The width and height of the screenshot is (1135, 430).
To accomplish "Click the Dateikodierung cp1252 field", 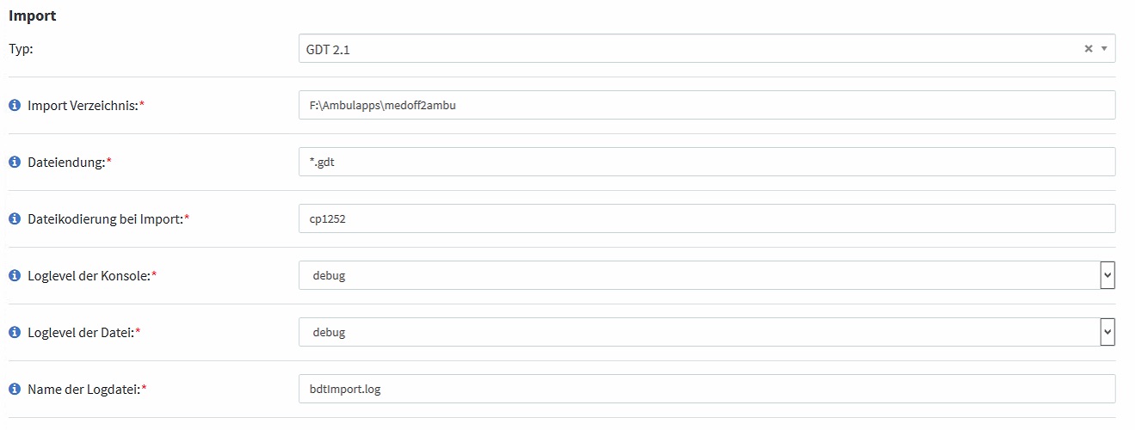I will coord(707,218).
